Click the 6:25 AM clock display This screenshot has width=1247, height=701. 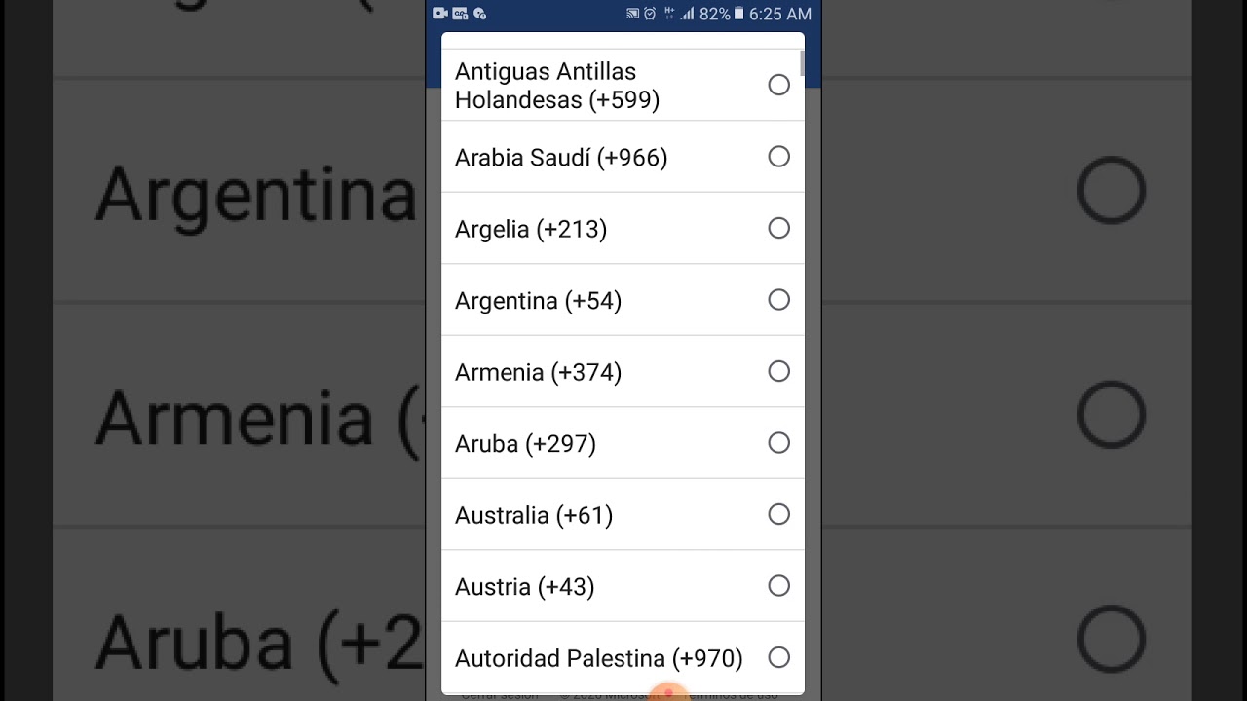[777, 14]
